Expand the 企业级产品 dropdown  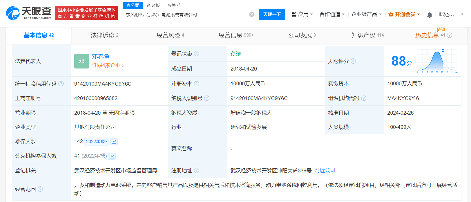pyautogui.click(x=380, y=15)
